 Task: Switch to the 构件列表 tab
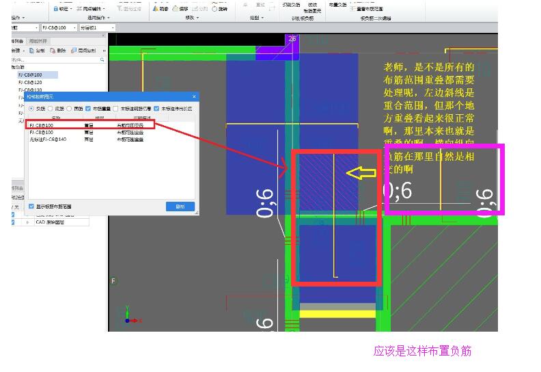[x=18, y=41]
